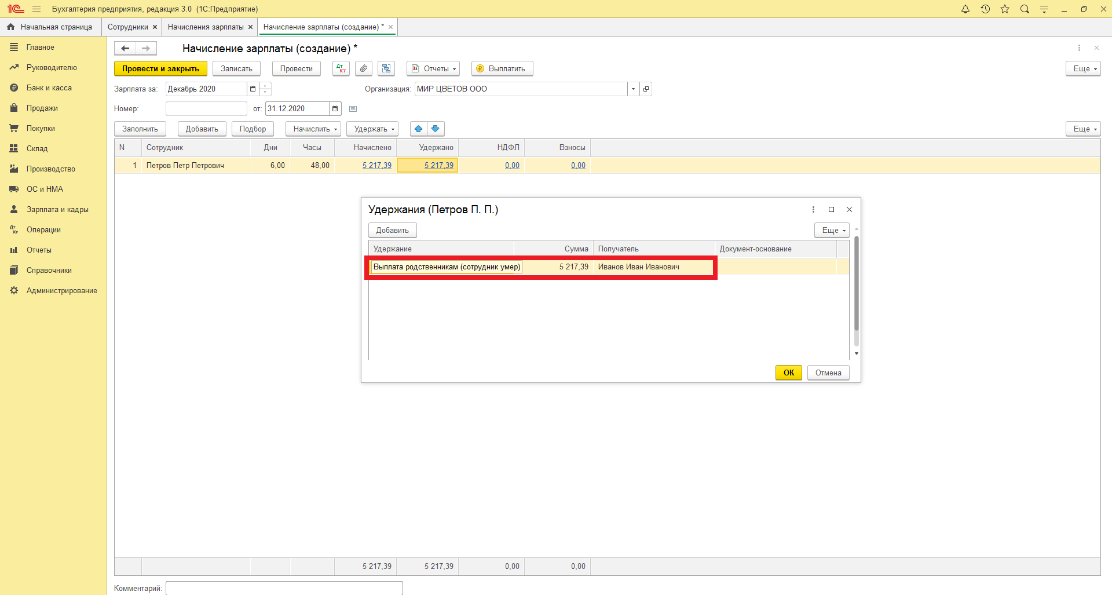
Task: Click the notifications bell icon
Action: [965, 9]
